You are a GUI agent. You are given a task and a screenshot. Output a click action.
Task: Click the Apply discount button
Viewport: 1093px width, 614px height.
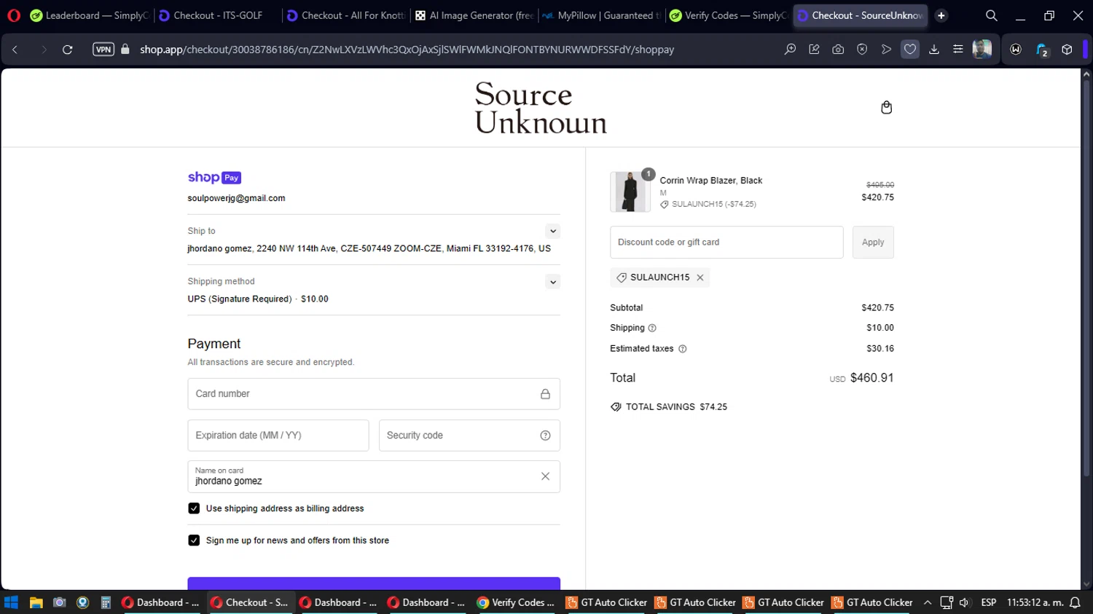coord(873,243)
